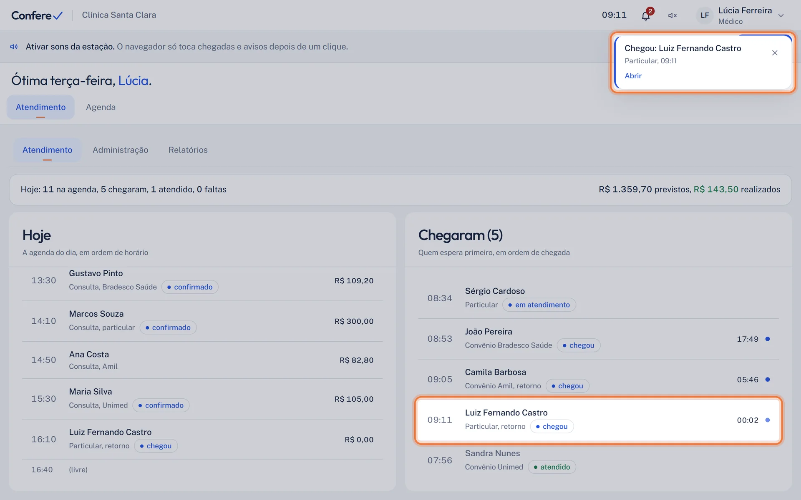Click confirmado badge on Marcos Souza

[168, 327]
